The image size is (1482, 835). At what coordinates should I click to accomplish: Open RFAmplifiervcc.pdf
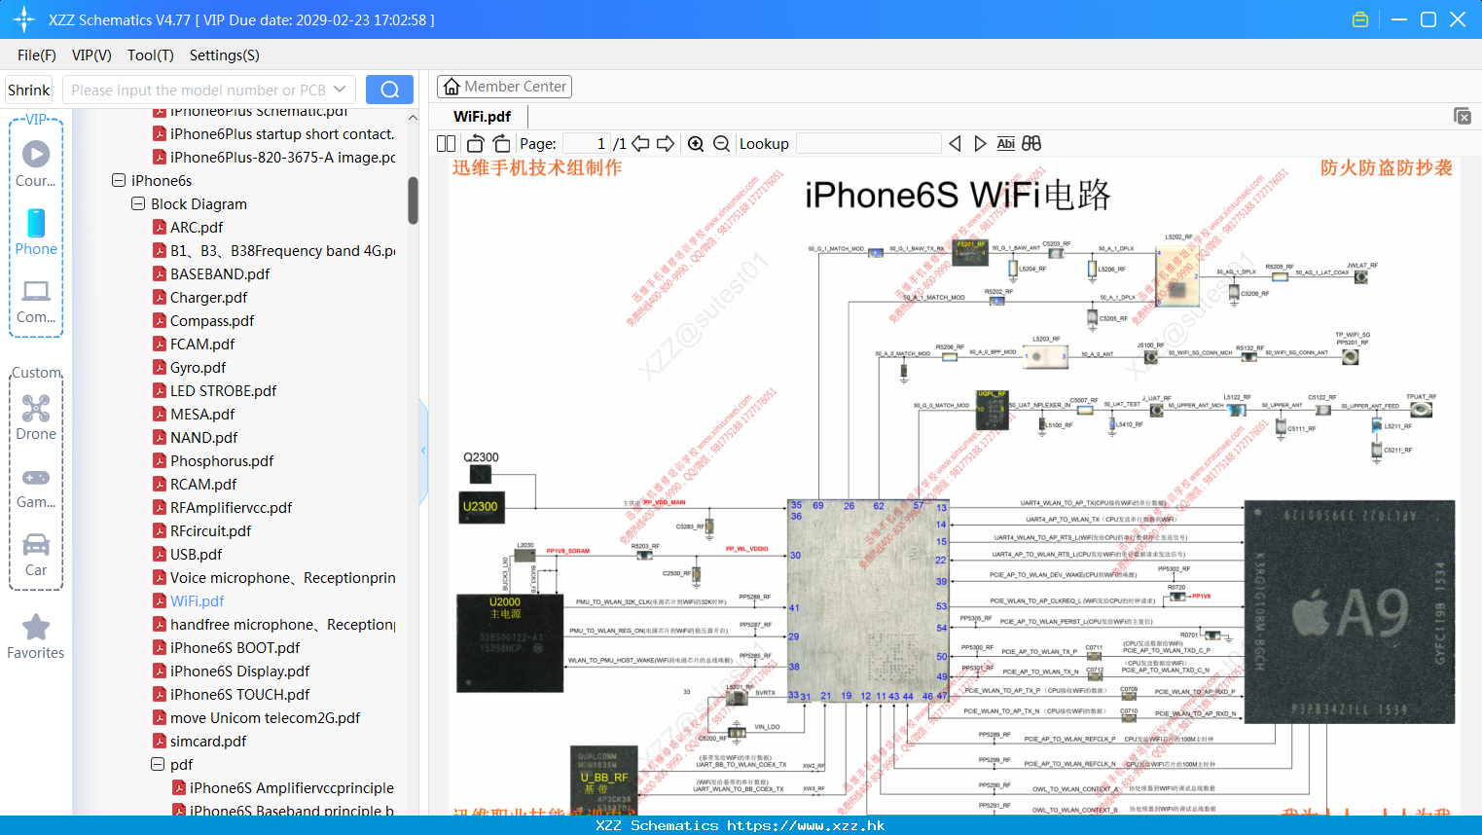point(232,507)
